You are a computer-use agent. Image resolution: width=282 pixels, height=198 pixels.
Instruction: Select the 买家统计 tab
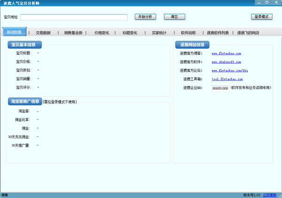pyautogui.click(x=159, y=33)
